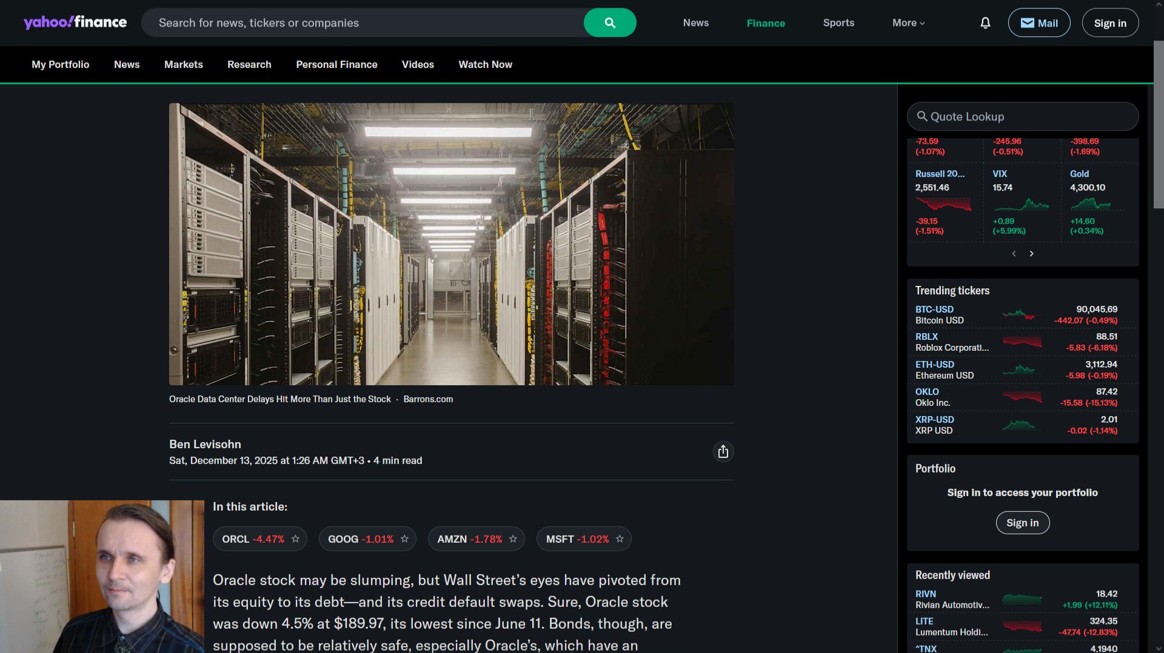The image size is (1164, 653).
Task: Open the Videos tab
Action: [x=418, y=65]
